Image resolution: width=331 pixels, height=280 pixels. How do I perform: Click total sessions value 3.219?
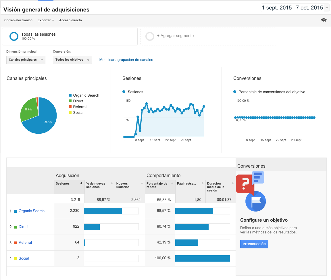(75, 200)
